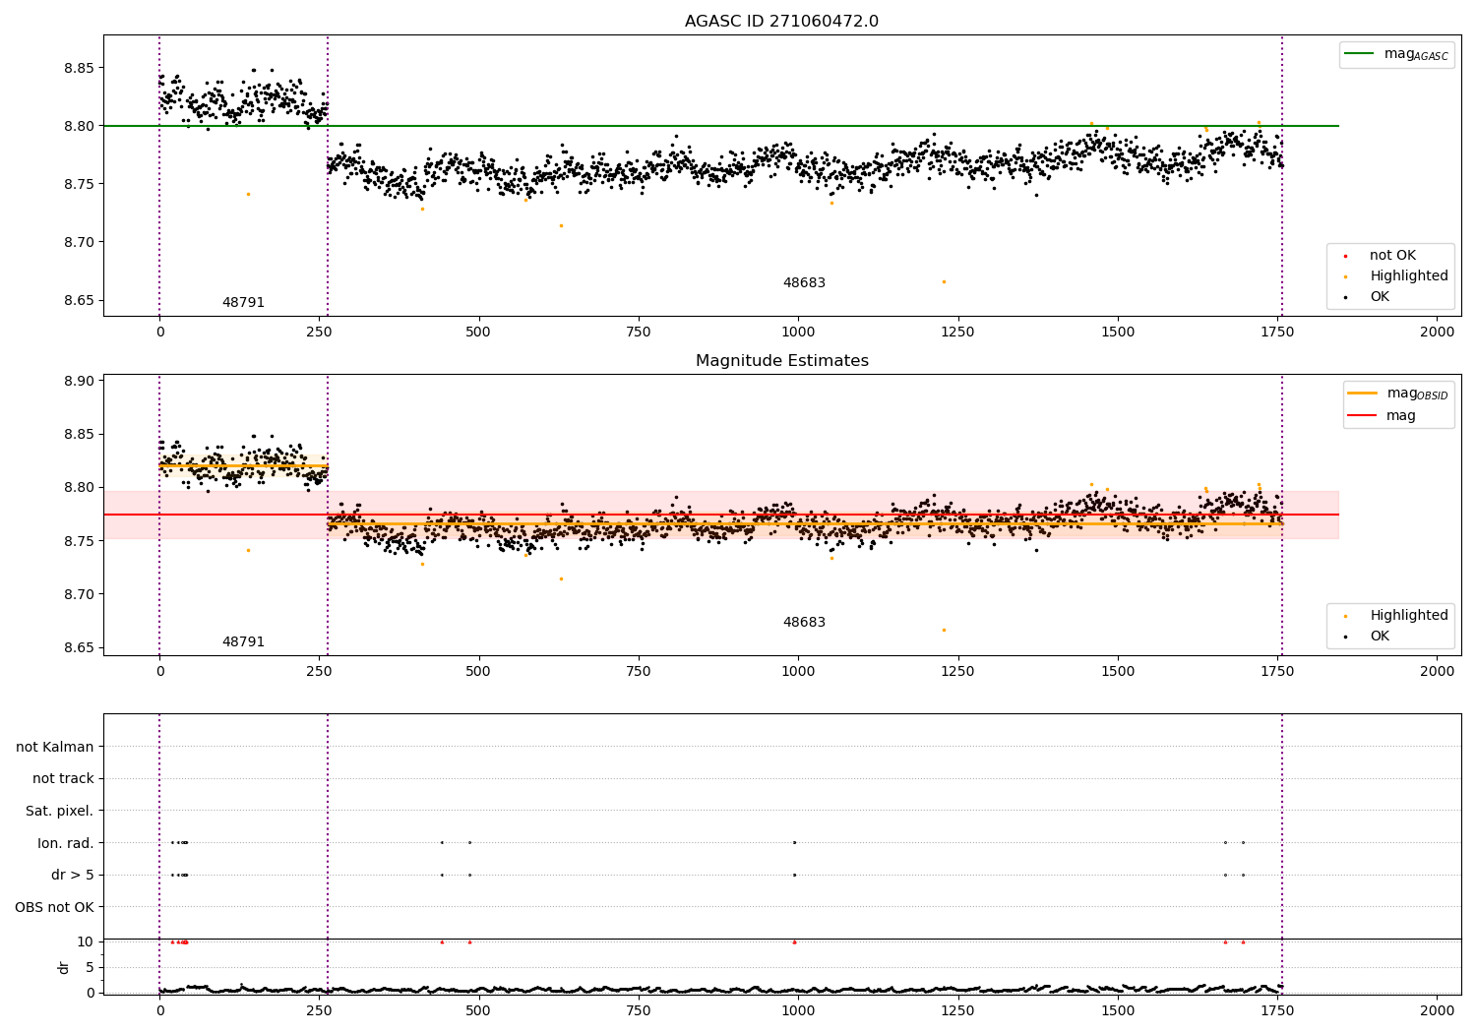
Task: Select 'OK' legend entry in top plot
Action: point(1380,297)
